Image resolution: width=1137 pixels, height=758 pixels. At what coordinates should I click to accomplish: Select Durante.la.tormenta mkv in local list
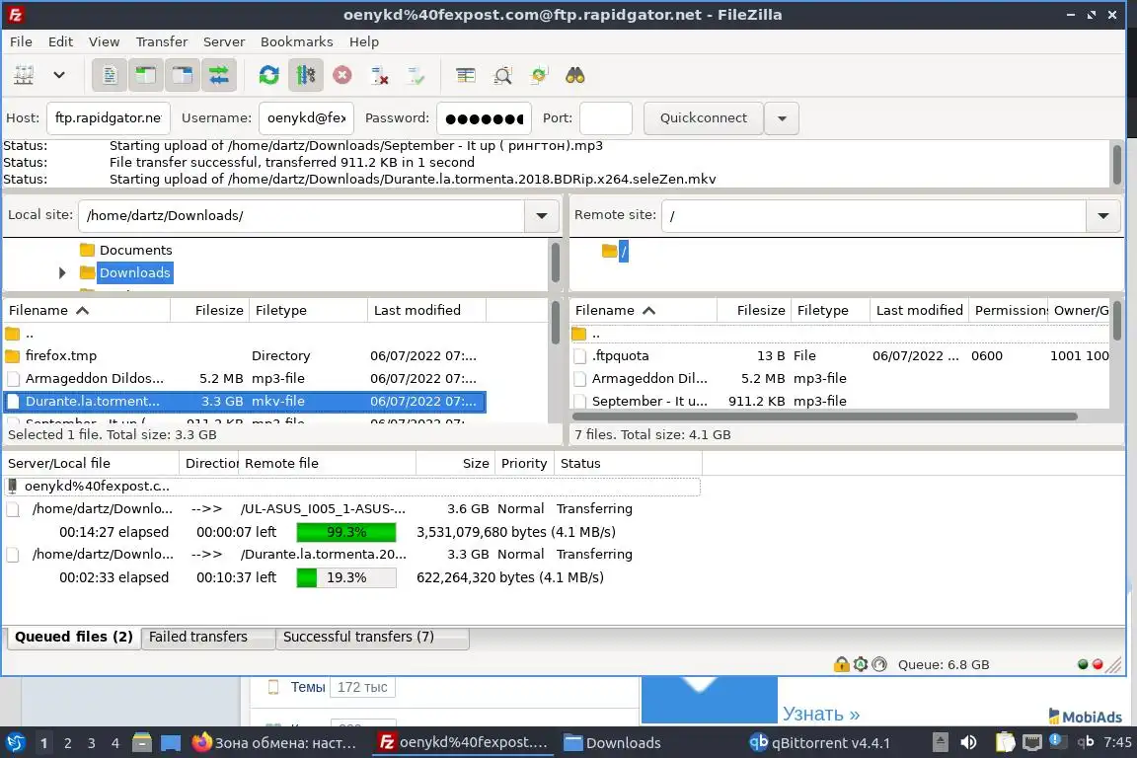(245, 401)
